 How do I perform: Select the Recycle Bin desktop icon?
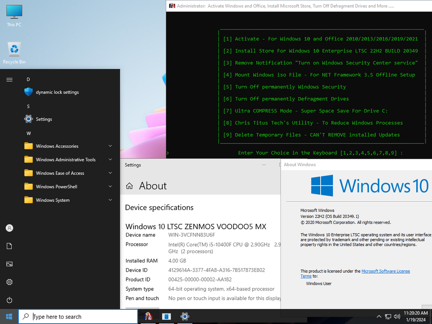click(14, 53)
